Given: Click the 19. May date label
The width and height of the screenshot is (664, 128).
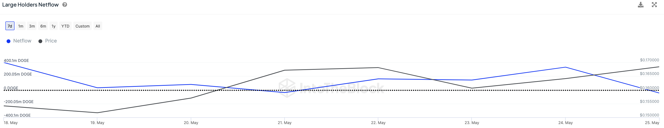Looking at the screenshot, I should 97,123.
